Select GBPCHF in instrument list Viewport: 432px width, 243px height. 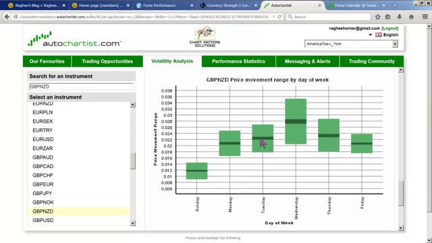(78, 175)
